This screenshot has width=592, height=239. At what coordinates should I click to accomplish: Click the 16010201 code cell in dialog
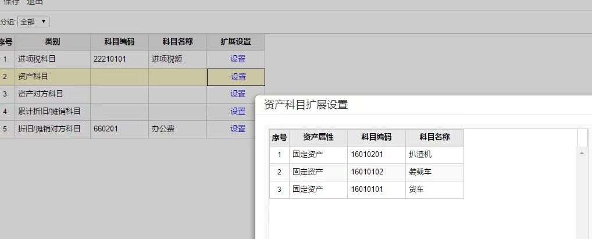(x=376, y=155)
